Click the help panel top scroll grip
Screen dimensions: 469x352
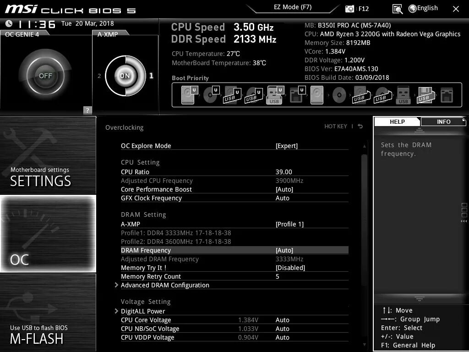tap(419, 130)
